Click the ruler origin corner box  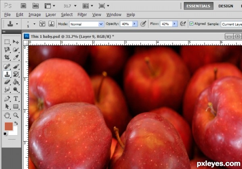coord(26,43)
